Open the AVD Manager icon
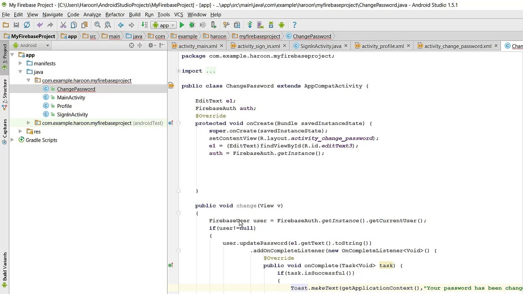The height and width of the screenshot is (294, 523). pyautogui.click(x=260, y=25)
